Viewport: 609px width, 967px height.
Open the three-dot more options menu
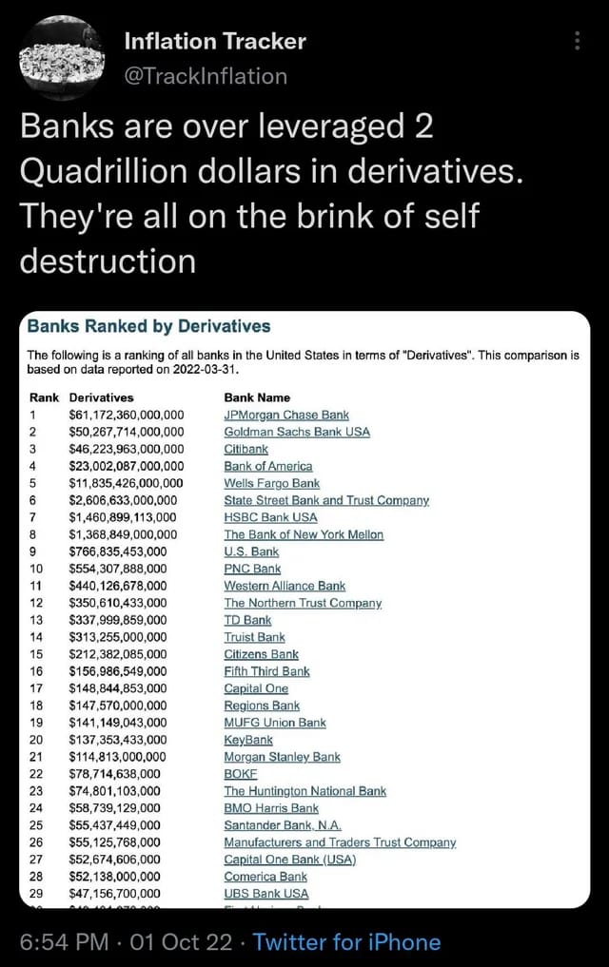tap(577, 41)
